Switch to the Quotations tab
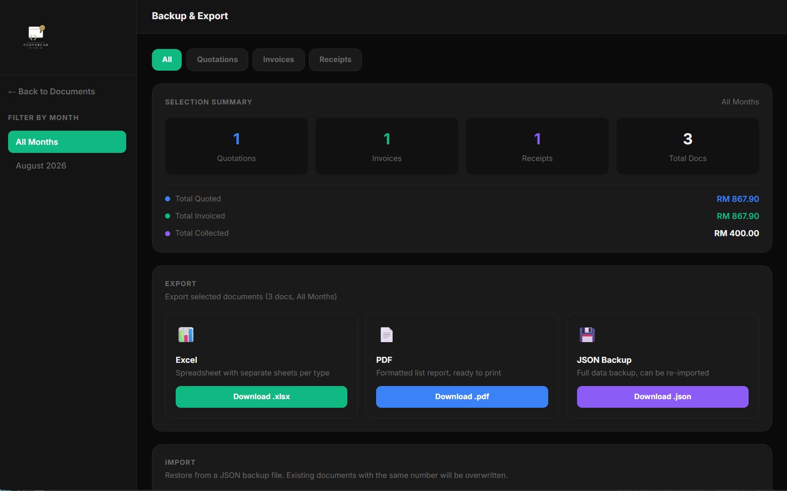 click(x=217, y=60)
